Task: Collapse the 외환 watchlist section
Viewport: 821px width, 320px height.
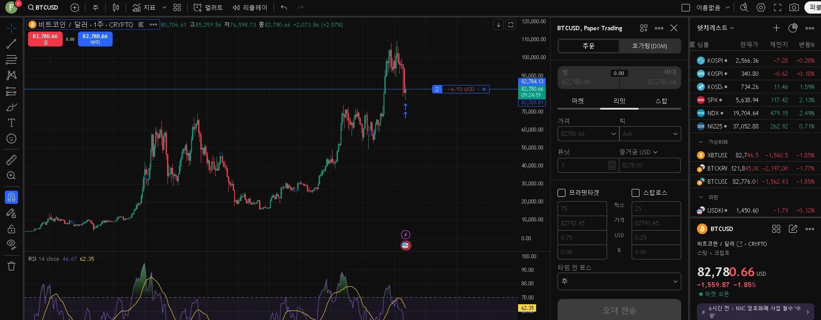Action: 700,197
